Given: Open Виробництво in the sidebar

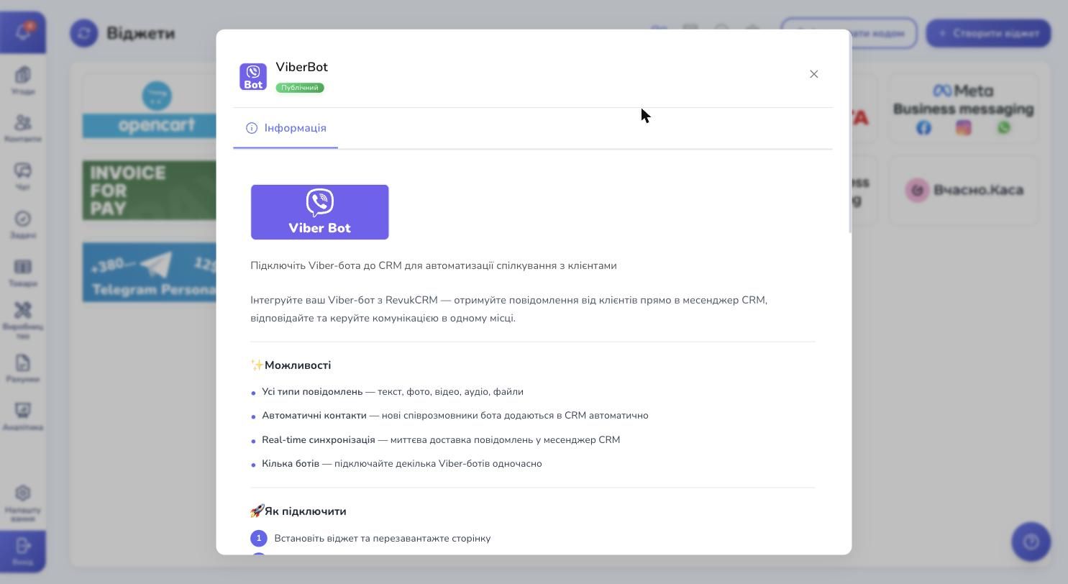Looking at the screenshot, I should click(23, 320).
